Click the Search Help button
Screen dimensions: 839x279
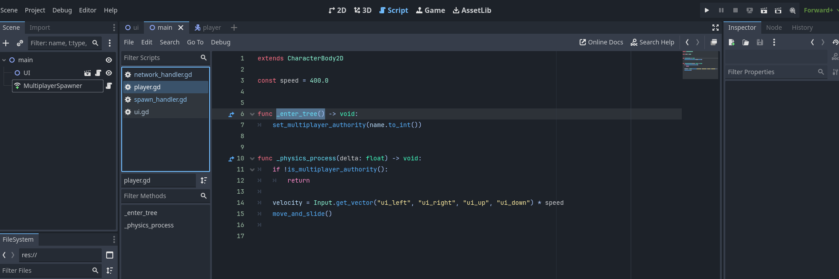[x=652, y=42]
